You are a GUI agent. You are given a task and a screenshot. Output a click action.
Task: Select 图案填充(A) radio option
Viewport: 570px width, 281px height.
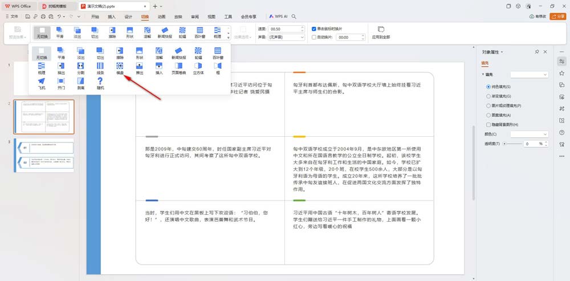[x=488, y=115]
